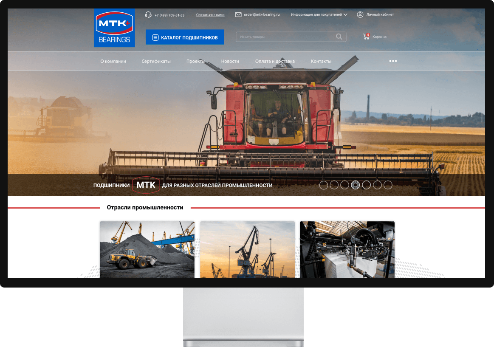The width and height of the screenshot is (494, 347).
Task: Click the МТК emblem in banner caption
Action: pos(146,185)
